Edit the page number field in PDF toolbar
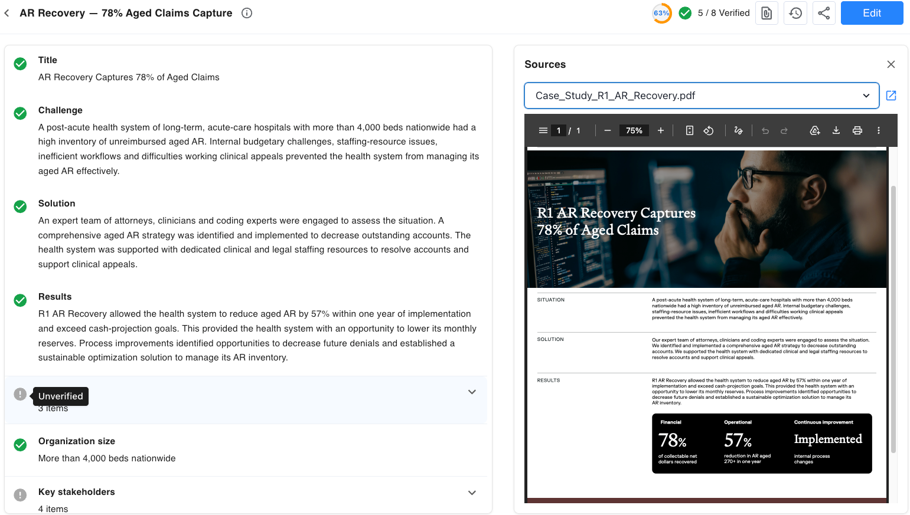Viewport: 910px width, 515px height. tap(558, 130)
